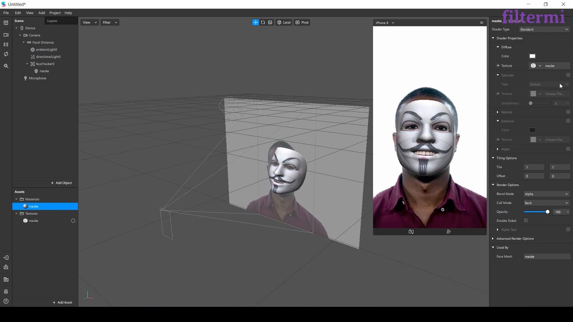
Task: Open the View dropdown in viewport
Action: point(90,22)
